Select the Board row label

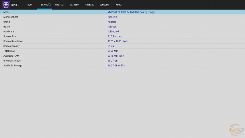tap(7, 27)
